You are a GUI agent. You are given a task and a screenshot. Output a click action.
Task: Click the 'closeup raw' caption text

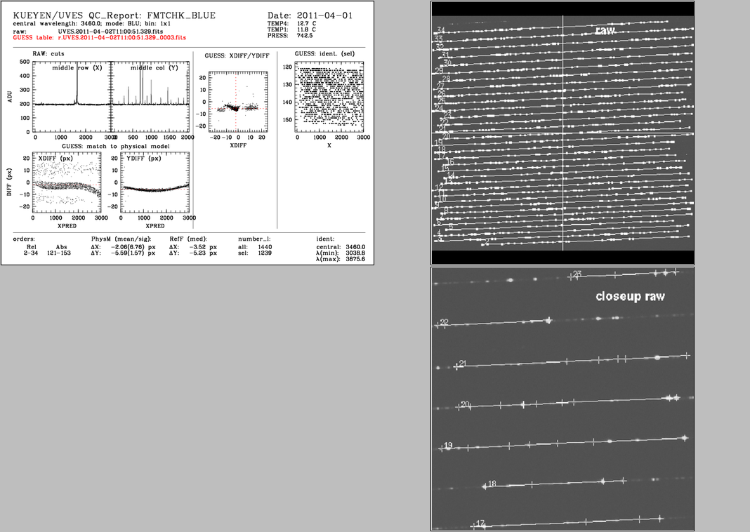pyautogui.click(x=630, y=296)
